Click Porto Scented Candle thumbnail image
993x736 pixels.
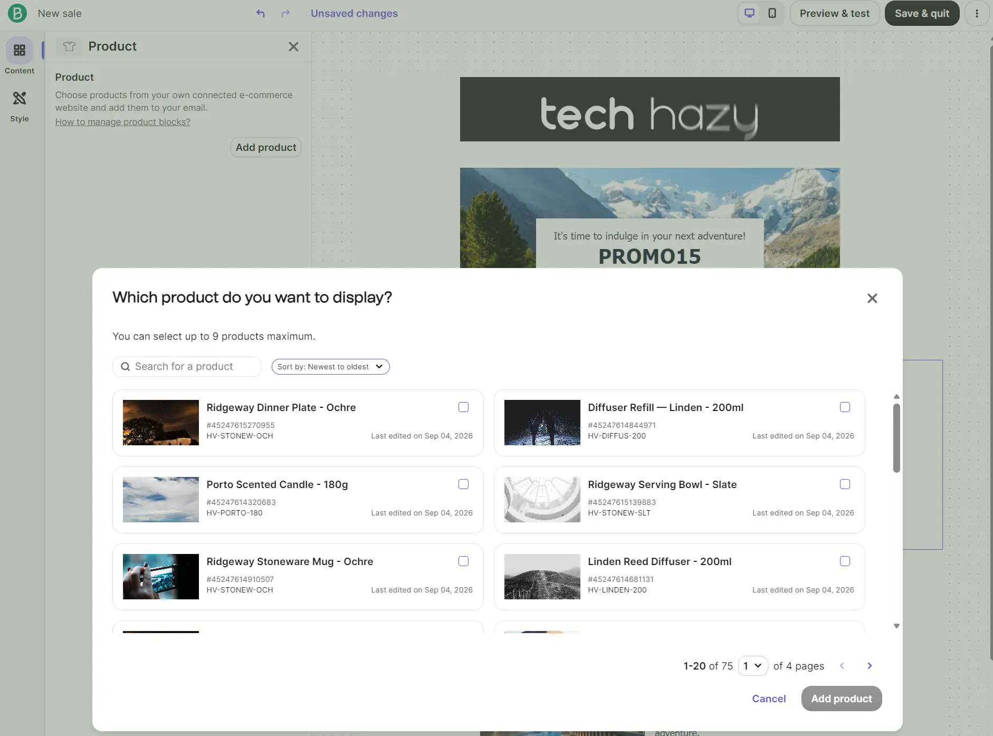[x=161, y=500]
